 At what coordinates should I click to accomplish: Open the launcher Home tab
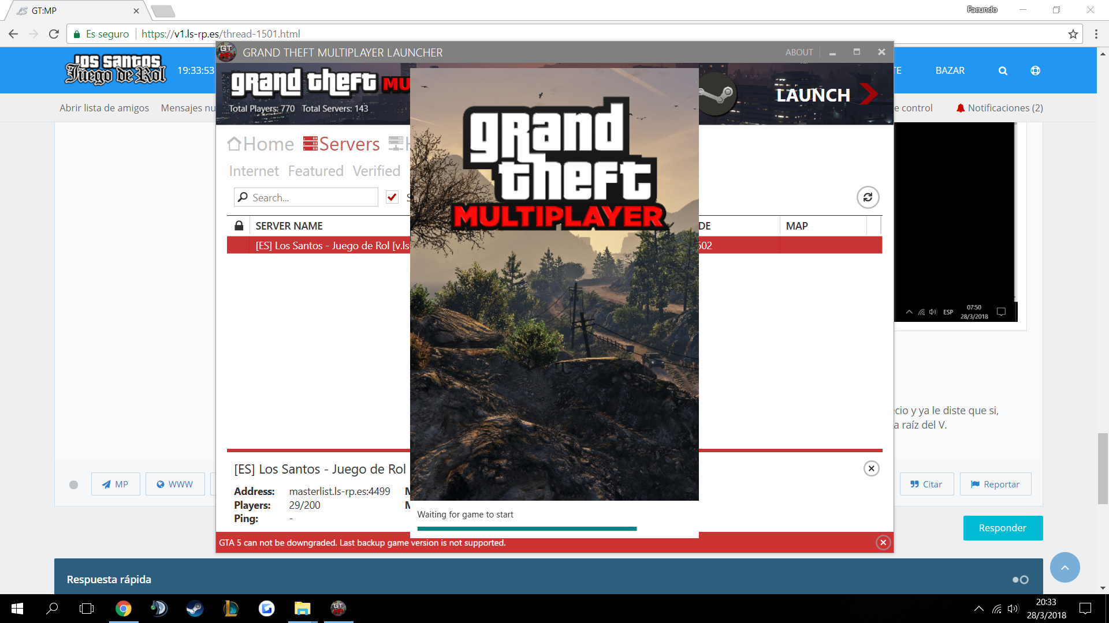coord(260,144)
